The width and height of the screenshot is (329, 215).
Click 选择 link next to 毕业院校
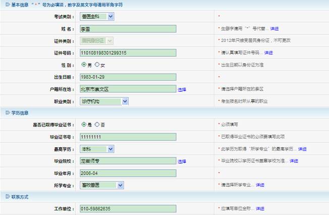[x=182, y=161]
